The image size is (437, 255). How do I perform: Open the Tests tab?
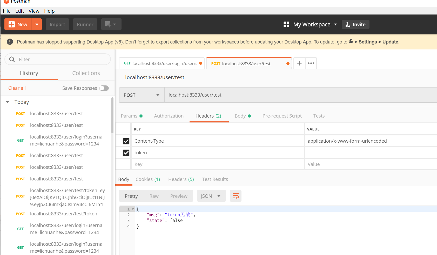(x=319, y=116)
